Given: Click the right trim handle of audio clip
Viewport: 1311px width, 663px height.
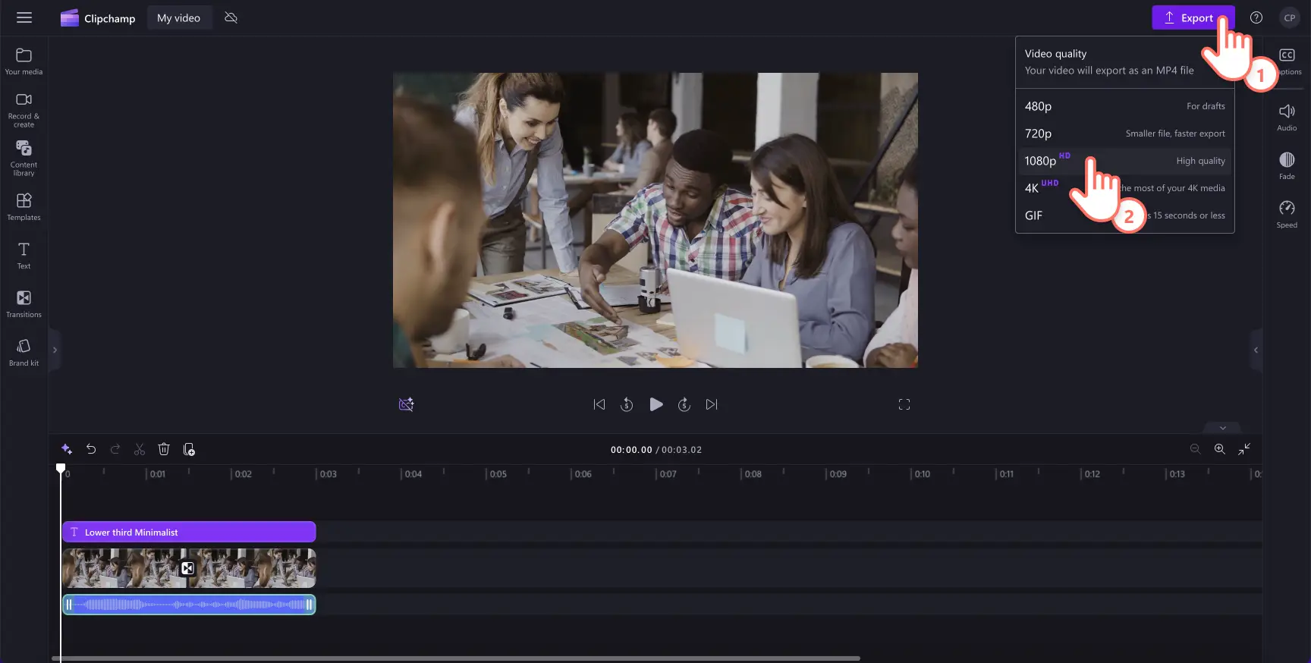Looking at the screenshot, I should [309, 605].
